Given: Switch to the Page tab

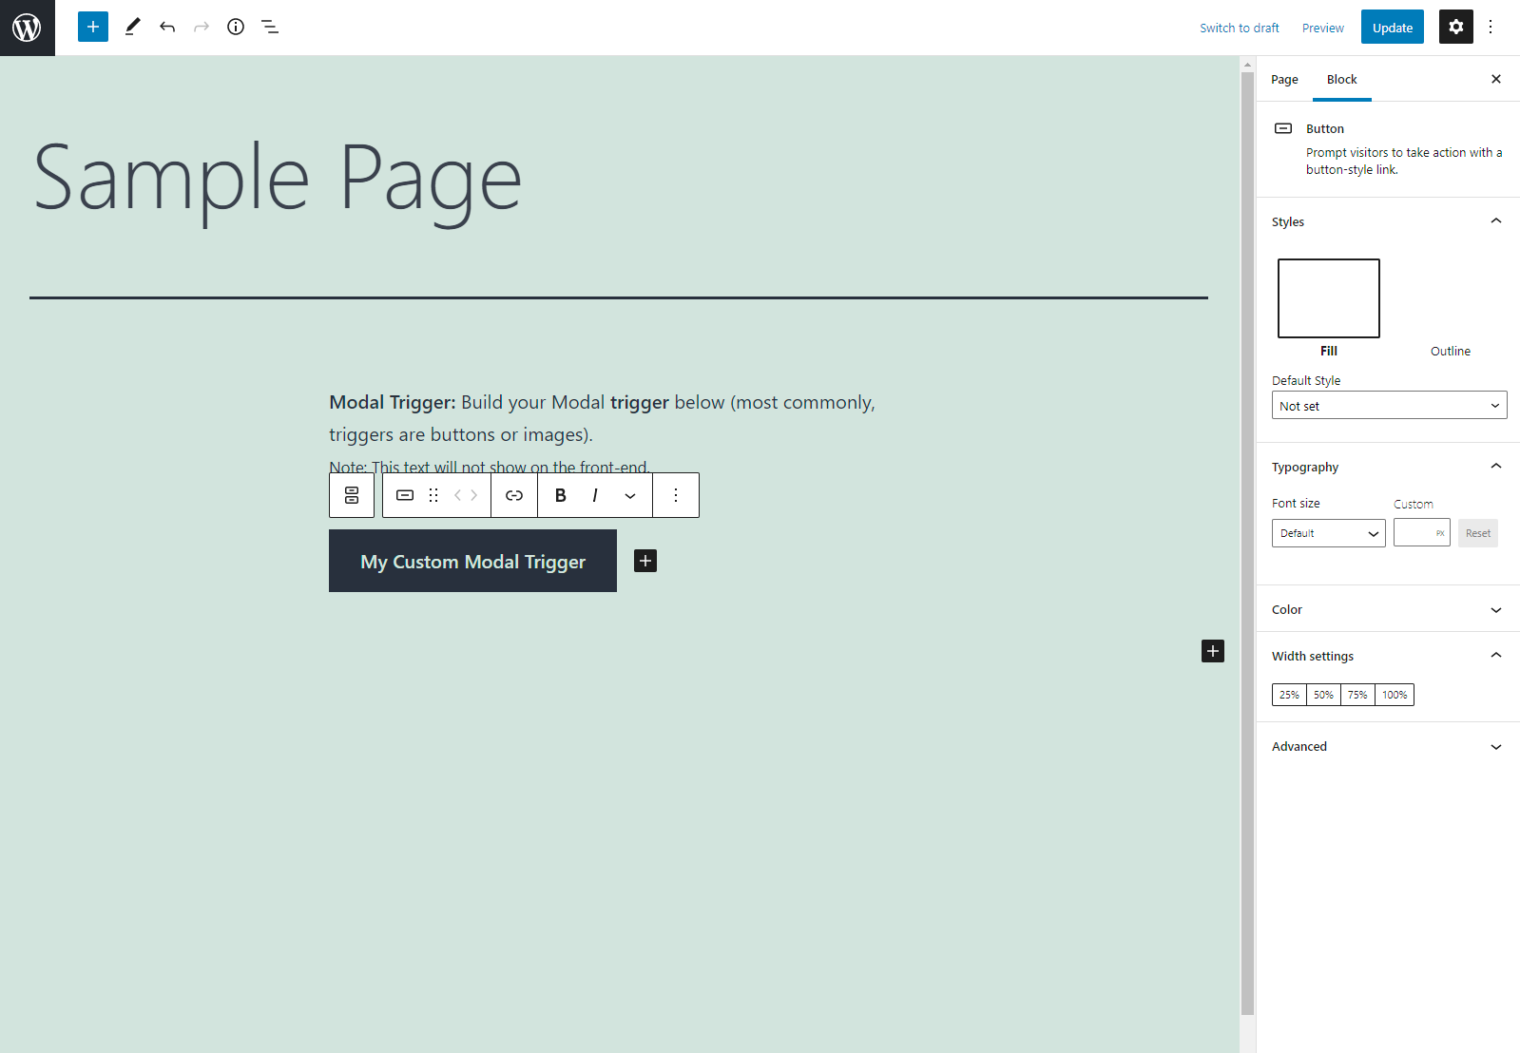Looking at the screenshot, I should [1284, 80].
